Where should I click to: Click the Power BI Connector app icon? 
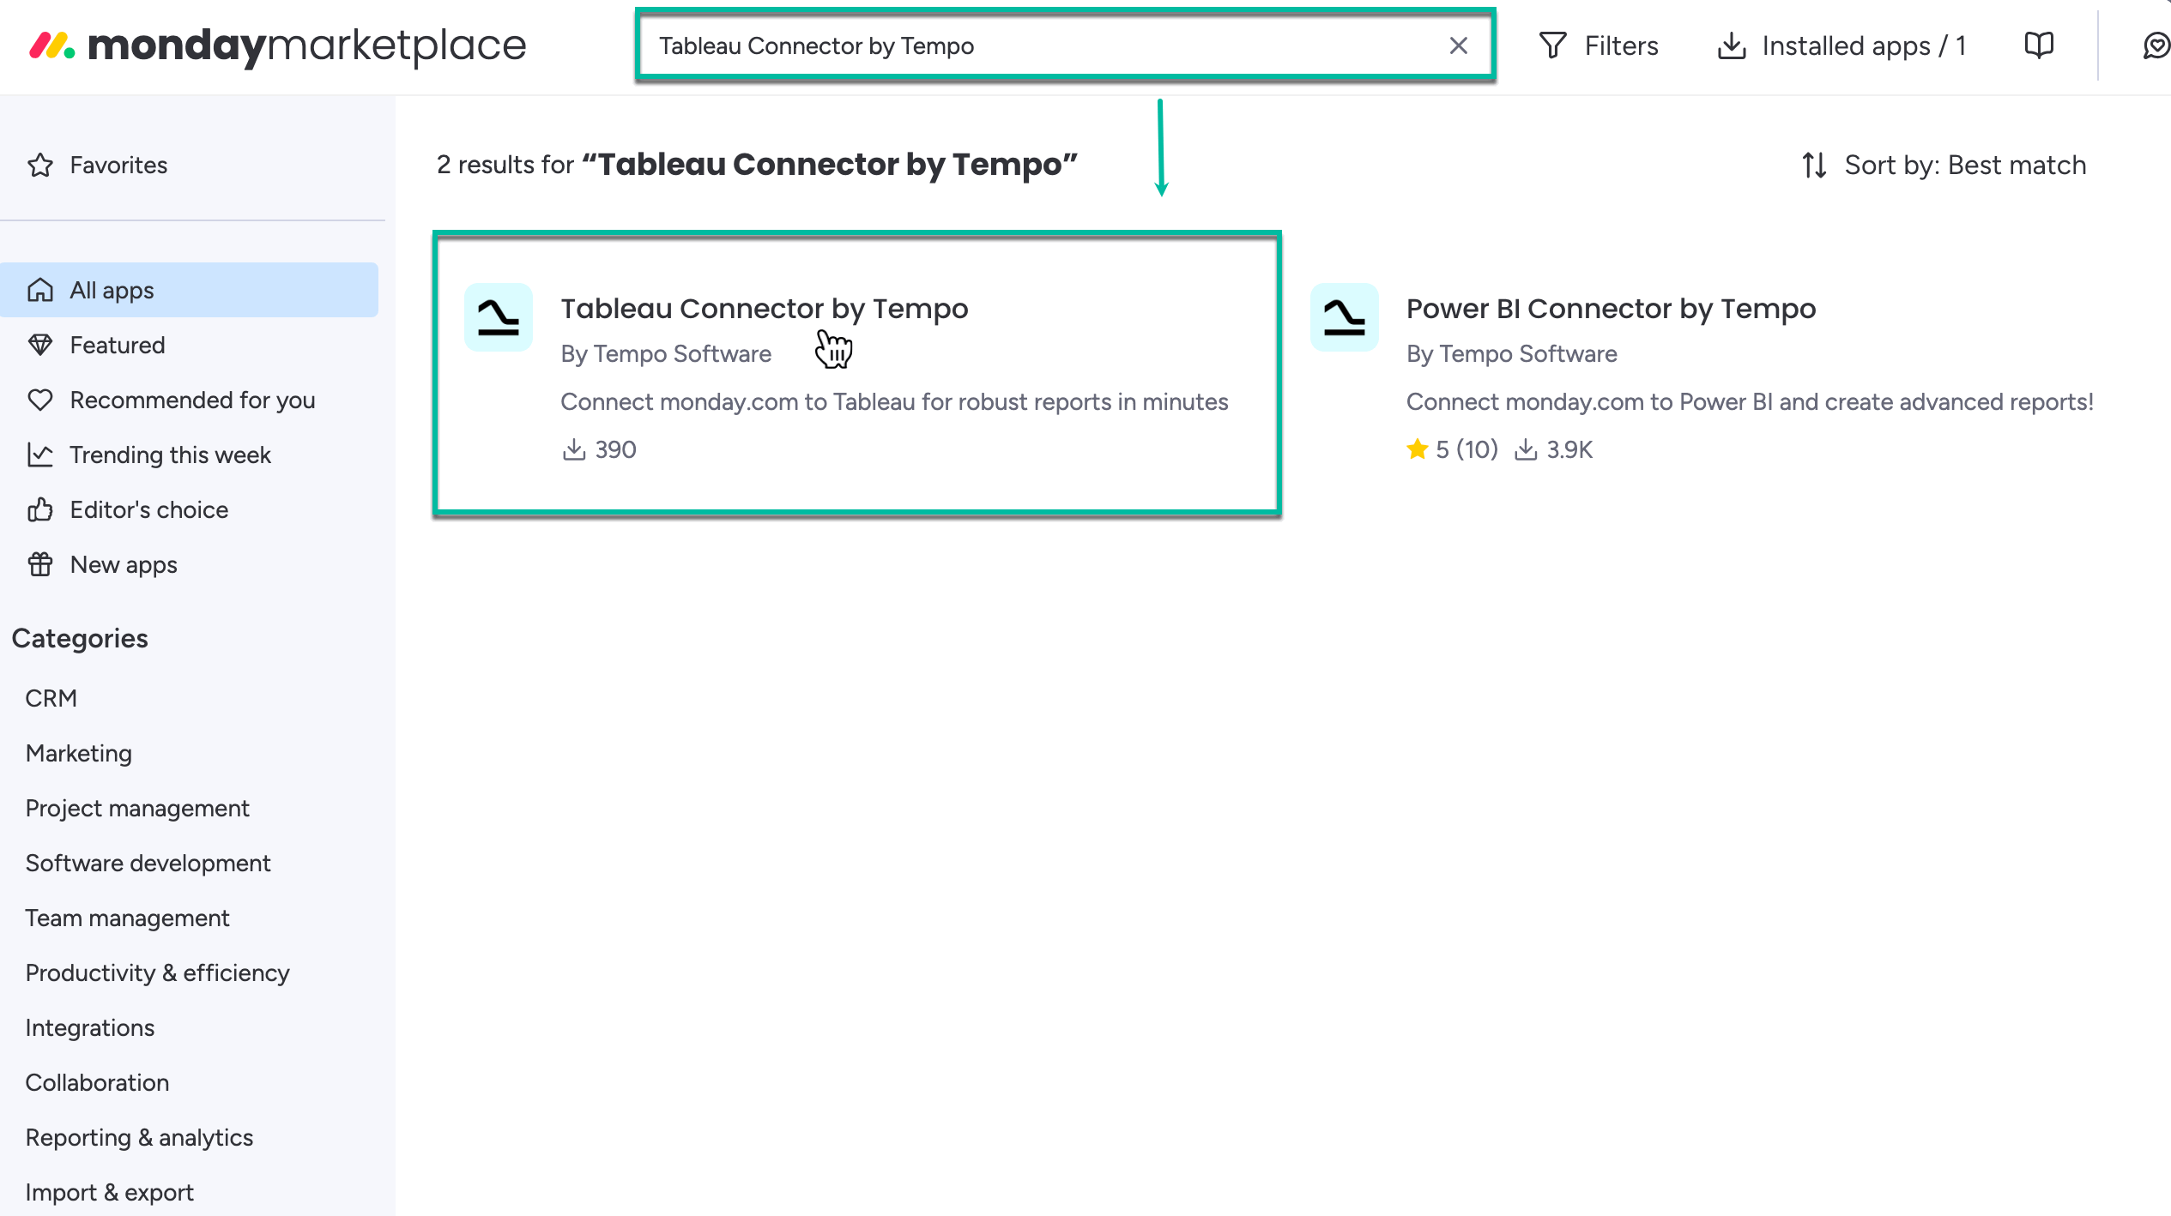click(1344, 318)
